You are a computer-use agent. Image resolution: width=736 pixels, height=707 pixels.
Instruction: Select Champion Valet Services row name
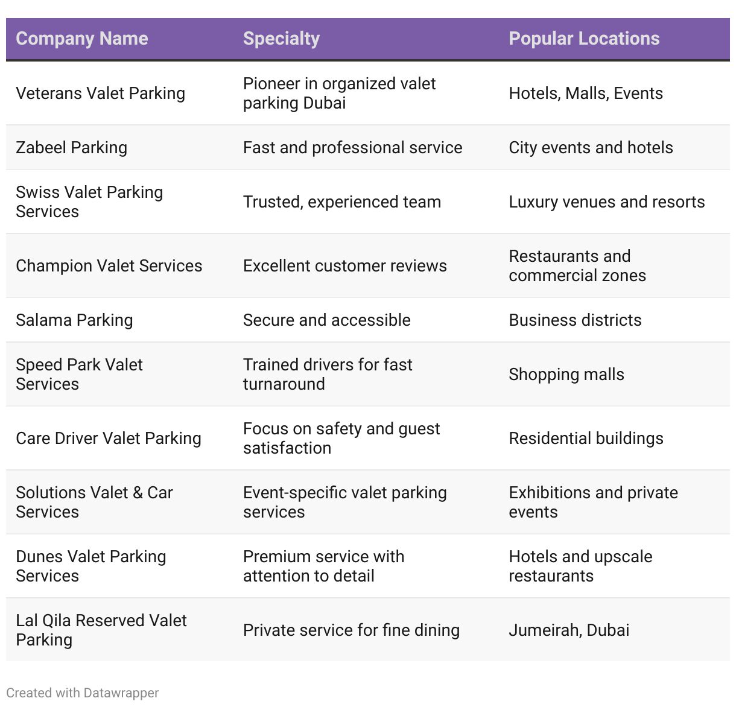click(109, 265)
